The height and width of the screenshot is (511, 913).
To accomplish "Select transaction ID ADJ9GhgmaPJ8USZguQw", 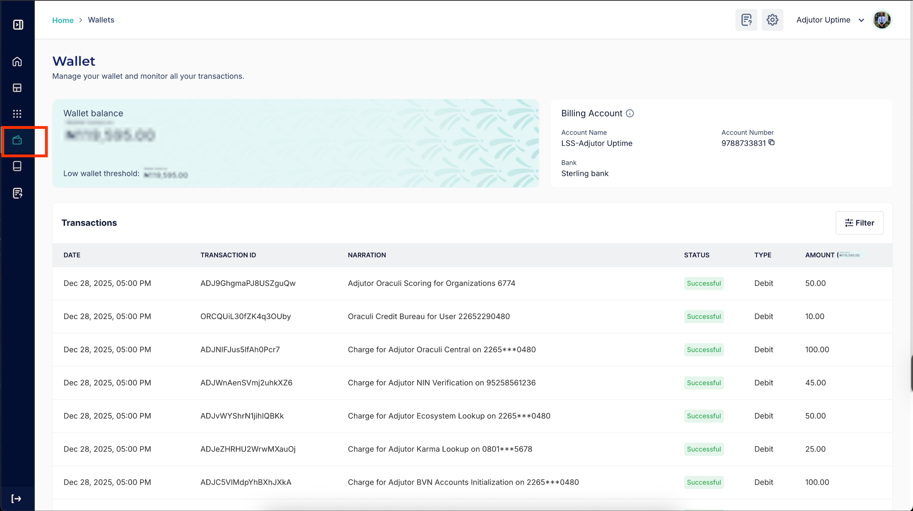I will tap(248, 283).
